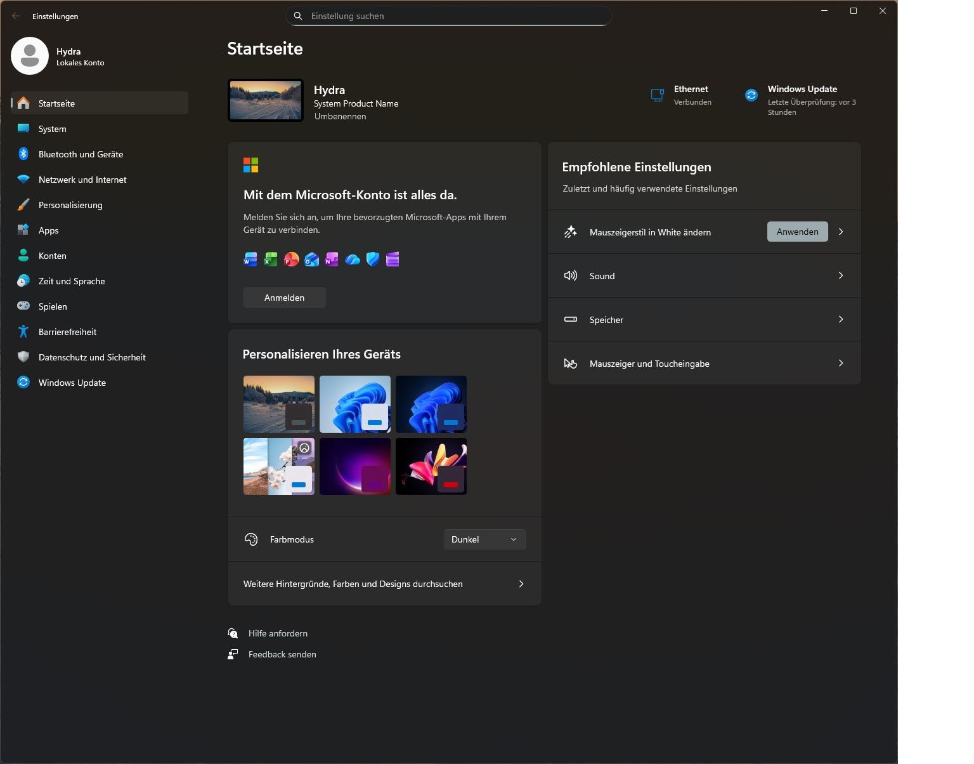Click the search magnifier icon
This screenshot has width=974, height=764.
click(x=298, y=16)
